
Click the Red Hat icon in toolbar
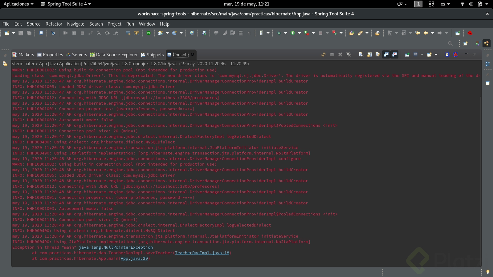(470, 33)
